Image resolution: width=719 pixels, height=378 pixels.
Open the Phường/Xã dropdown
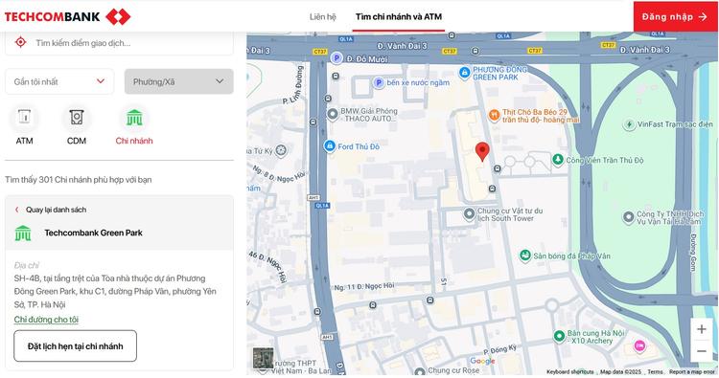179,81
